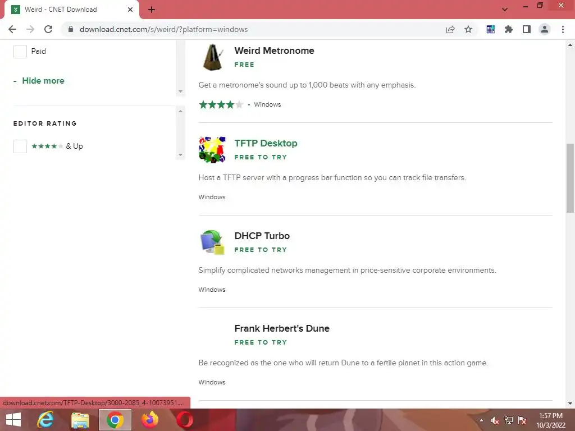575x431 pixels.
Task: Open a new browser tab
Action: pos(152,10)
